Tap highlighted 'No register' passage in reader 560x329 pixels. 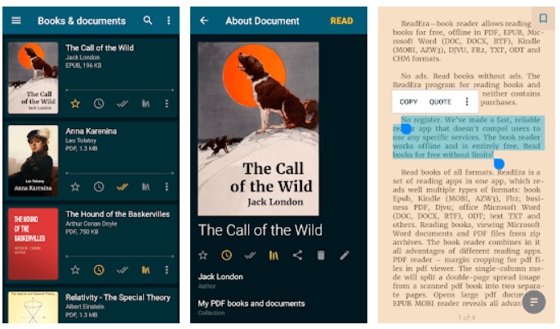coord(469,137)
